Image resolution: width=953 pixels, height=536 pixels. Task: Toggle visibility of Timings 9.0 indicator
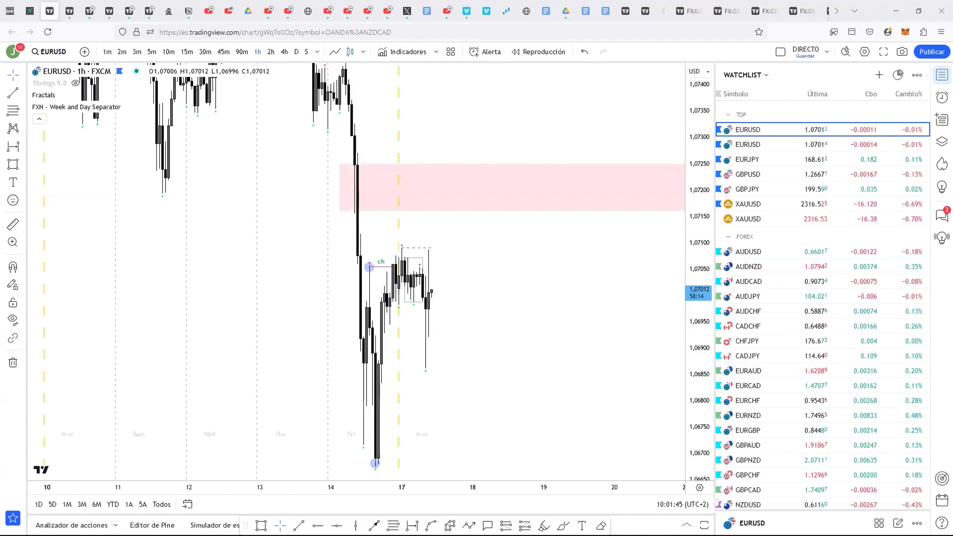point(75,83)
